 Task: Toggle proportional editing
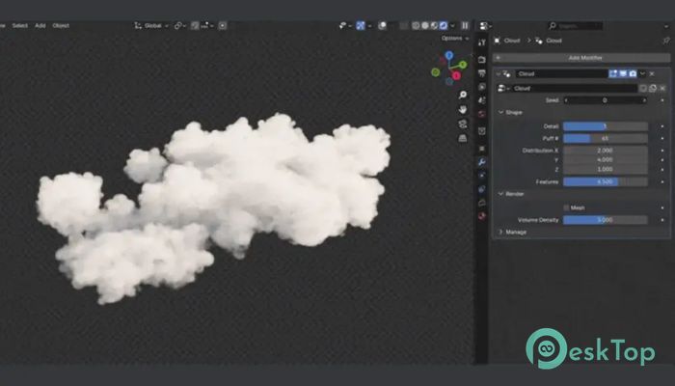[223, 25]
